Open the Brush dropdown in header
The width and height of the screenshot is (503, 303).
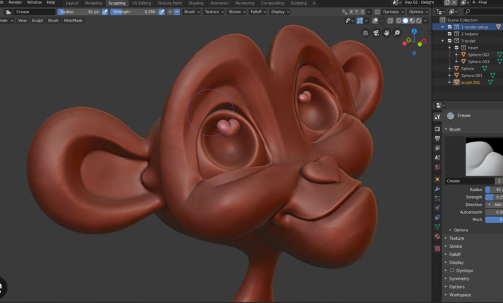(x=192, y=12)
